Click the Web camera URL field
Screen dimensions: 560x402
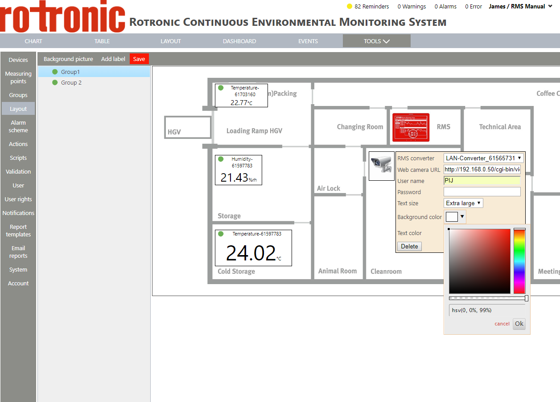click(482, 170)
